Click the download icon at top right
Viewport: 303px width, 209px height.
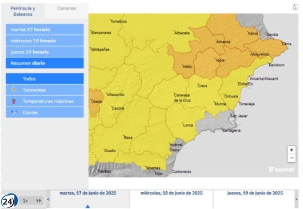point(295,8)
